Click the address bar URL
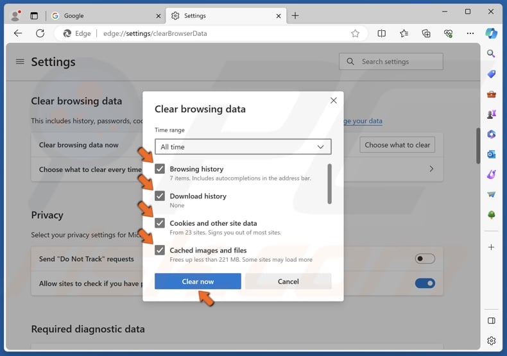The height and width of the screenshot is (356, 507). click(x=155, y=33)
